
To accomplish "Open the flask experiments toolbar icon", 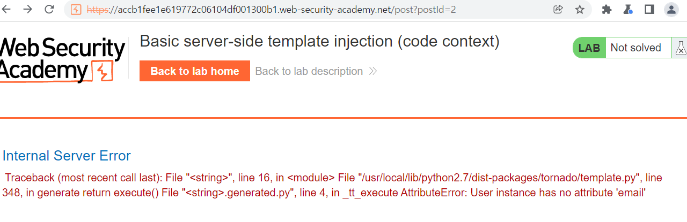I will click(x=628, y=9).
